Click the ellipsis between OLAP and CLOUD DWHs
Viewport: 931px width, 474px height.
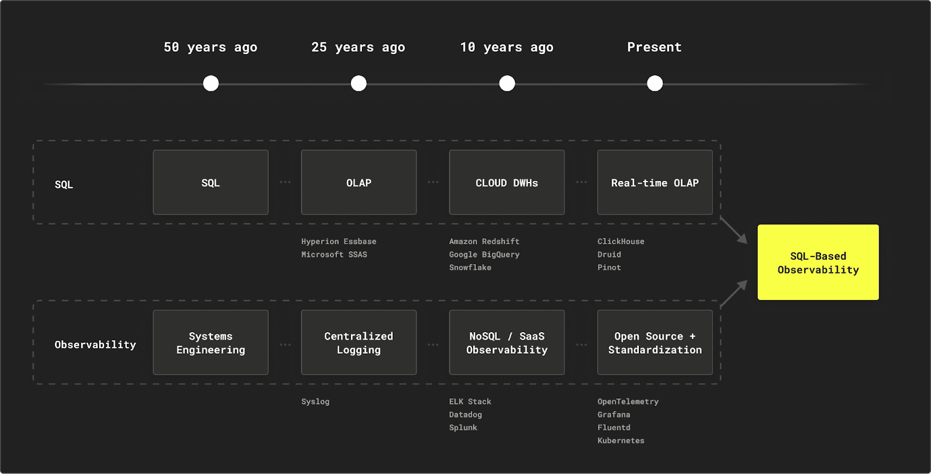[433, 182]
